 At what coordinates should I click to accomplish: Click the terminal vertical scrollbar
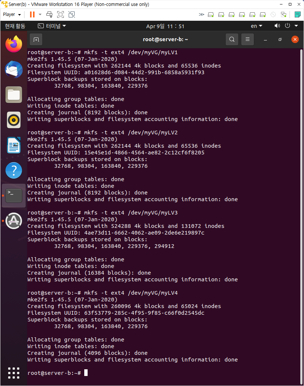pos(301,217)
